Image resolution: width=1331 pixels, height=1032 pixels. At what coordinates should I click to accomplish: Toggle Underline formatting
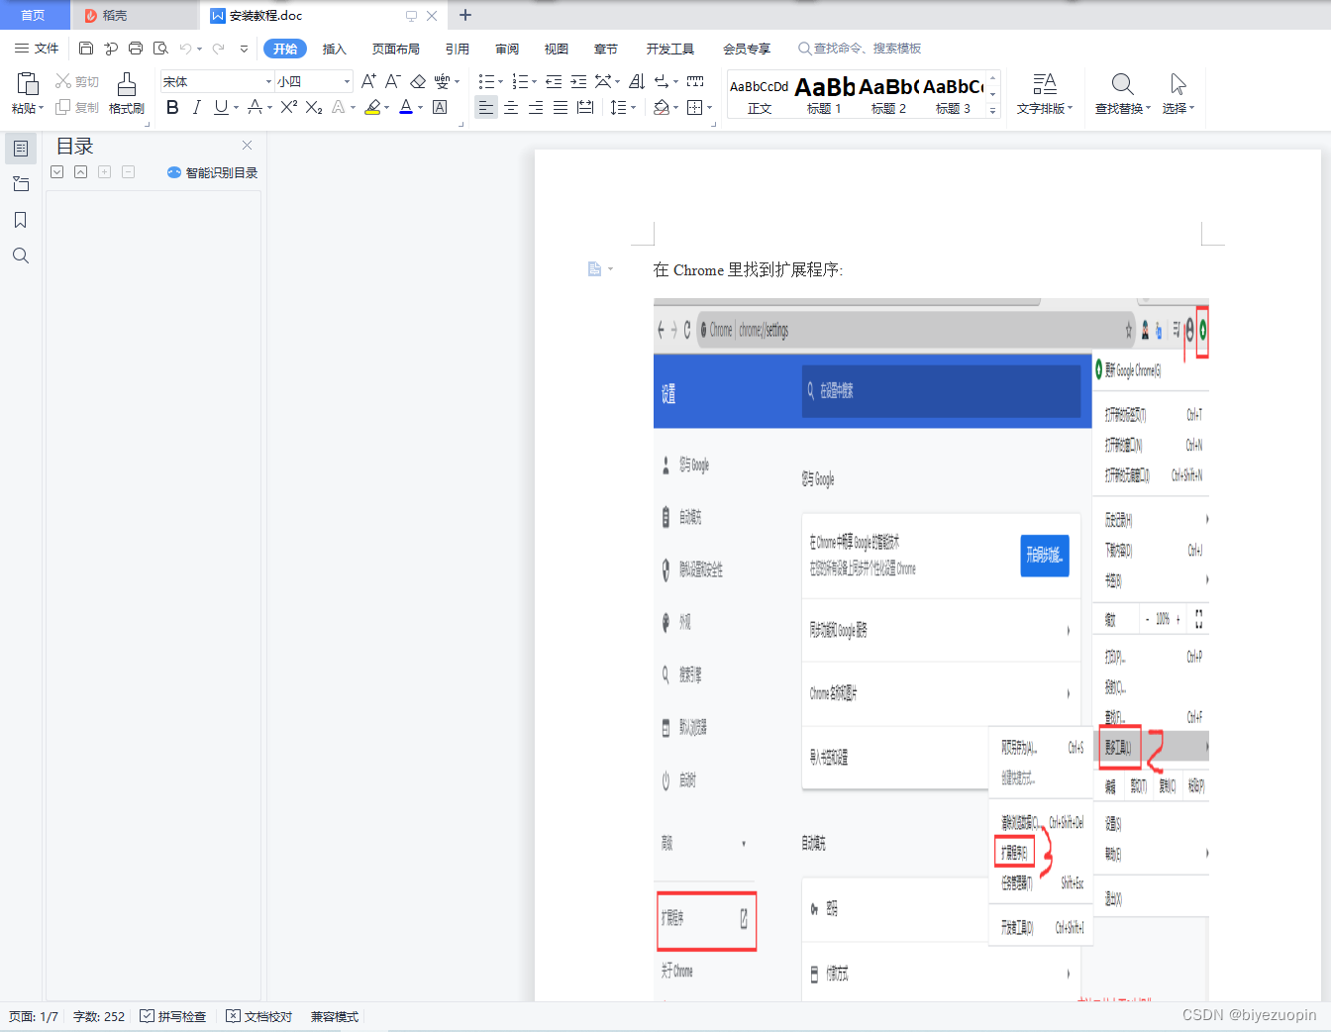221,107
